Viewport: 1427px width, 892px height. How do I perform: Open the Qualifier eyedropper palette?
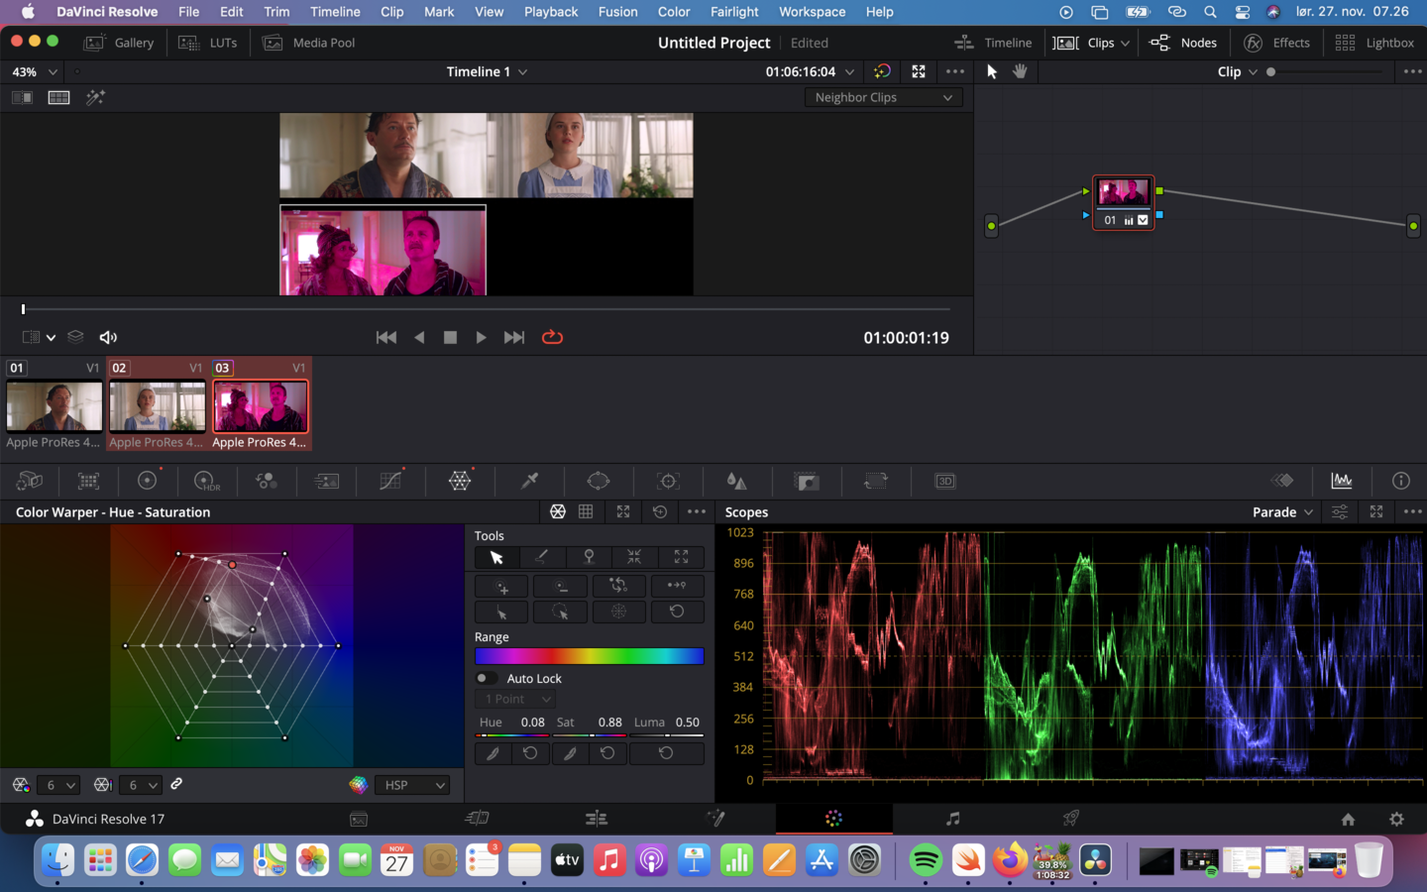tap(530, 481)
